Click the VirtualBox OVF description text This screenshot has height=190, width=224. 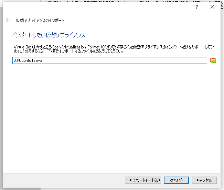(114, 49)
